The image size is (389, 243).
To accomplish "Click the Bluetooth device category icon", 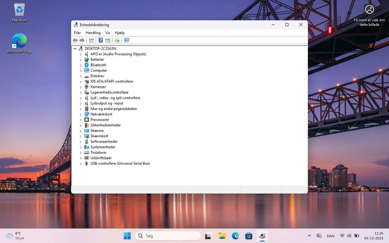I will click(86, 65).
